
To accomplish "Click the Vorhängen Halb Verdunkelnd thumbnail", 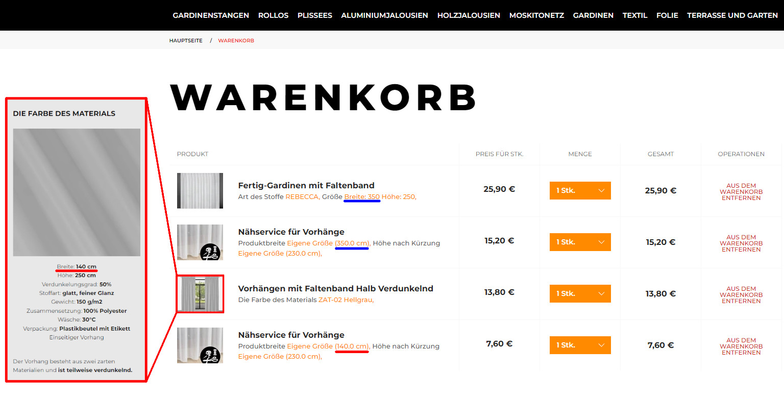I will coord(200,294).
